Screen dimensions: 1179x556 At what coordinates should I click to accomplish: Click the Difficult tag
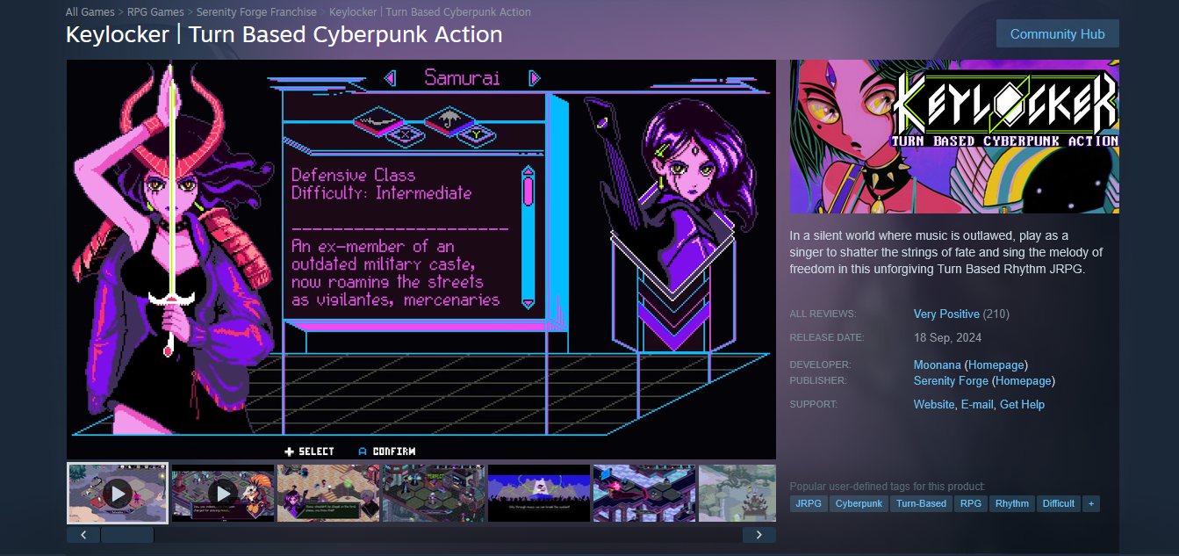pyautogui.click(x=1058, y=503)
